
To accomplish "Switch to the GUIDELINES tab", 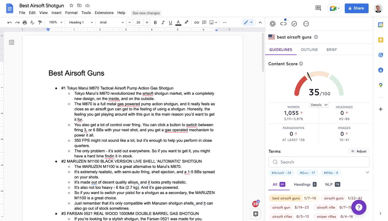I will pyautogui.click(x=281, y=50).
